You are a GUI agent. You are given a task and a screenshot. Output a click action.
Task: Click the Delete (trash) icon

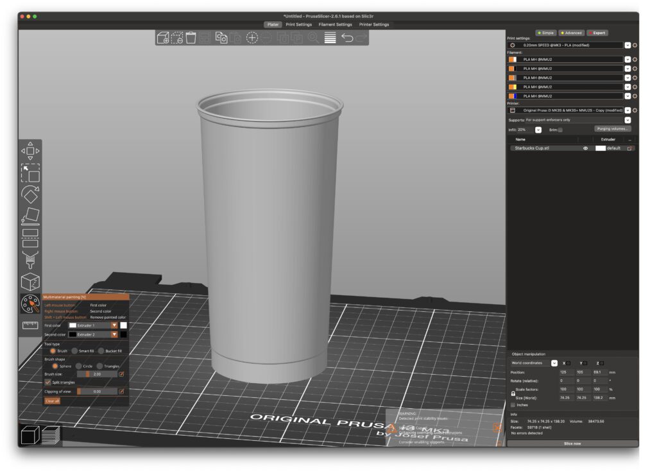click(x=191, y=38)
